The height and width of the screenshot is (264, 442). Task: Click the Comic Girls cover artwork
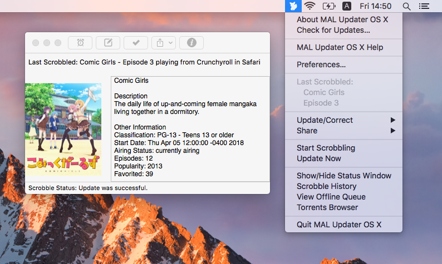[x=63, y=129]
